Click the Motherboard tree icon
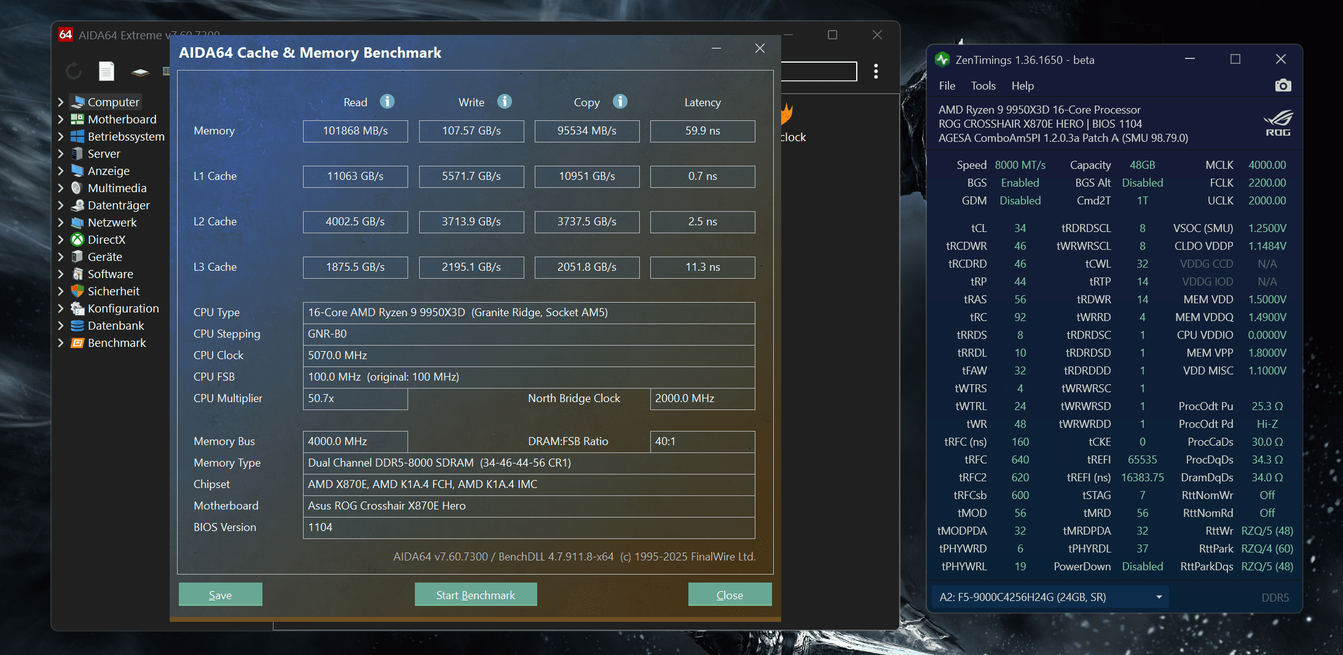This screenshot has width=1343, height=655. 77,119
